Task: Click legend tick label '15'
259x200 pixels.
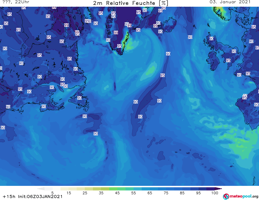Action: point(69,193)
